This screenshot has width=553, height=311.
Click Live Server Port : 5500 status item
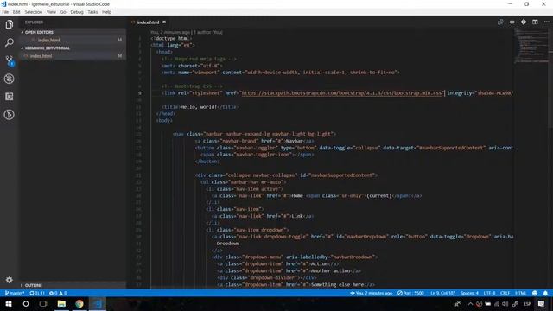(411, 293)
